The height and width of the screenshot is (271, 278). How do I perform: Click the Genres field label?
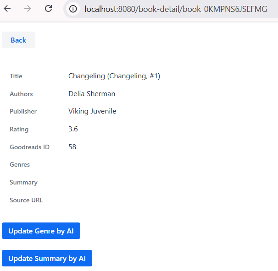pyautogui.click(x=20, y=164)
